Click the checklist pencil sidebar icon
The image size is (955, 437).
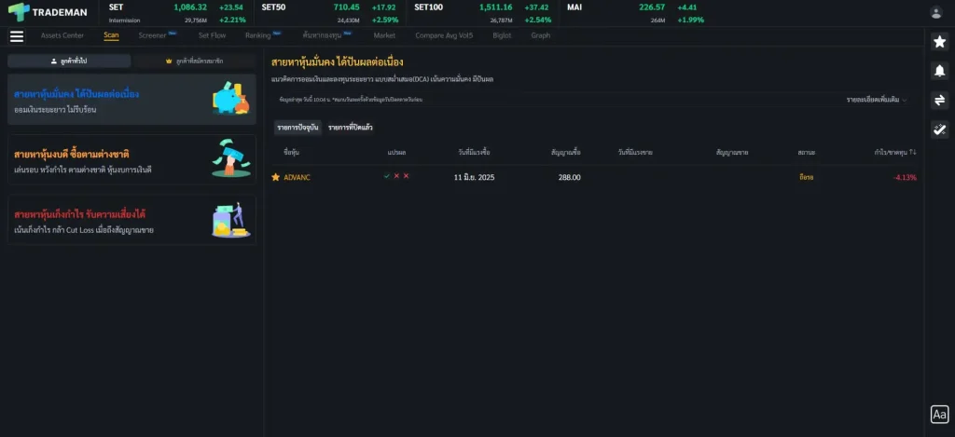[x=939, y=130]
